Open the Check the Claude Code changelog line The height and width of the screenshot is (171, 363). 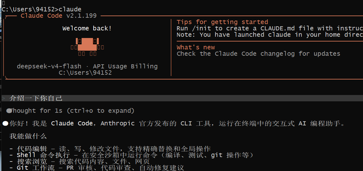click(x=258, y=54)
